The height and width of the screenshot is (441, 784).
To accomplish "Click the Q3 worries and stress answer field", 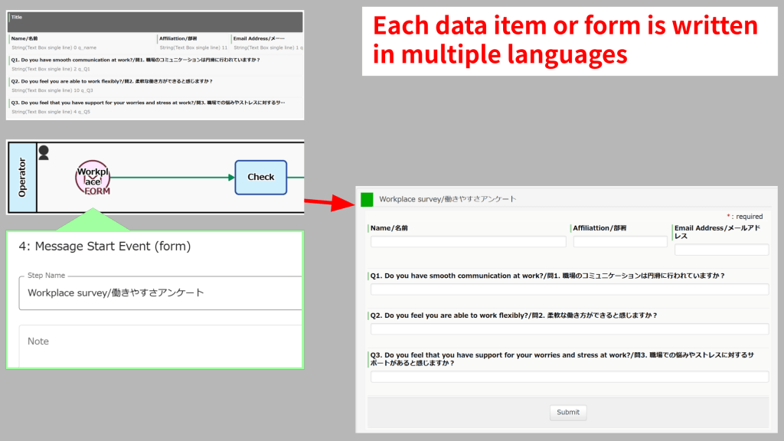I will (570, 377).
